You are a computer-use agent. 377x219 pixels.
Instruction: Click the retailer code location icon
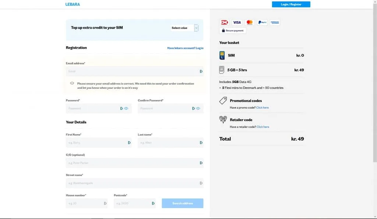(x=223, y=120)
